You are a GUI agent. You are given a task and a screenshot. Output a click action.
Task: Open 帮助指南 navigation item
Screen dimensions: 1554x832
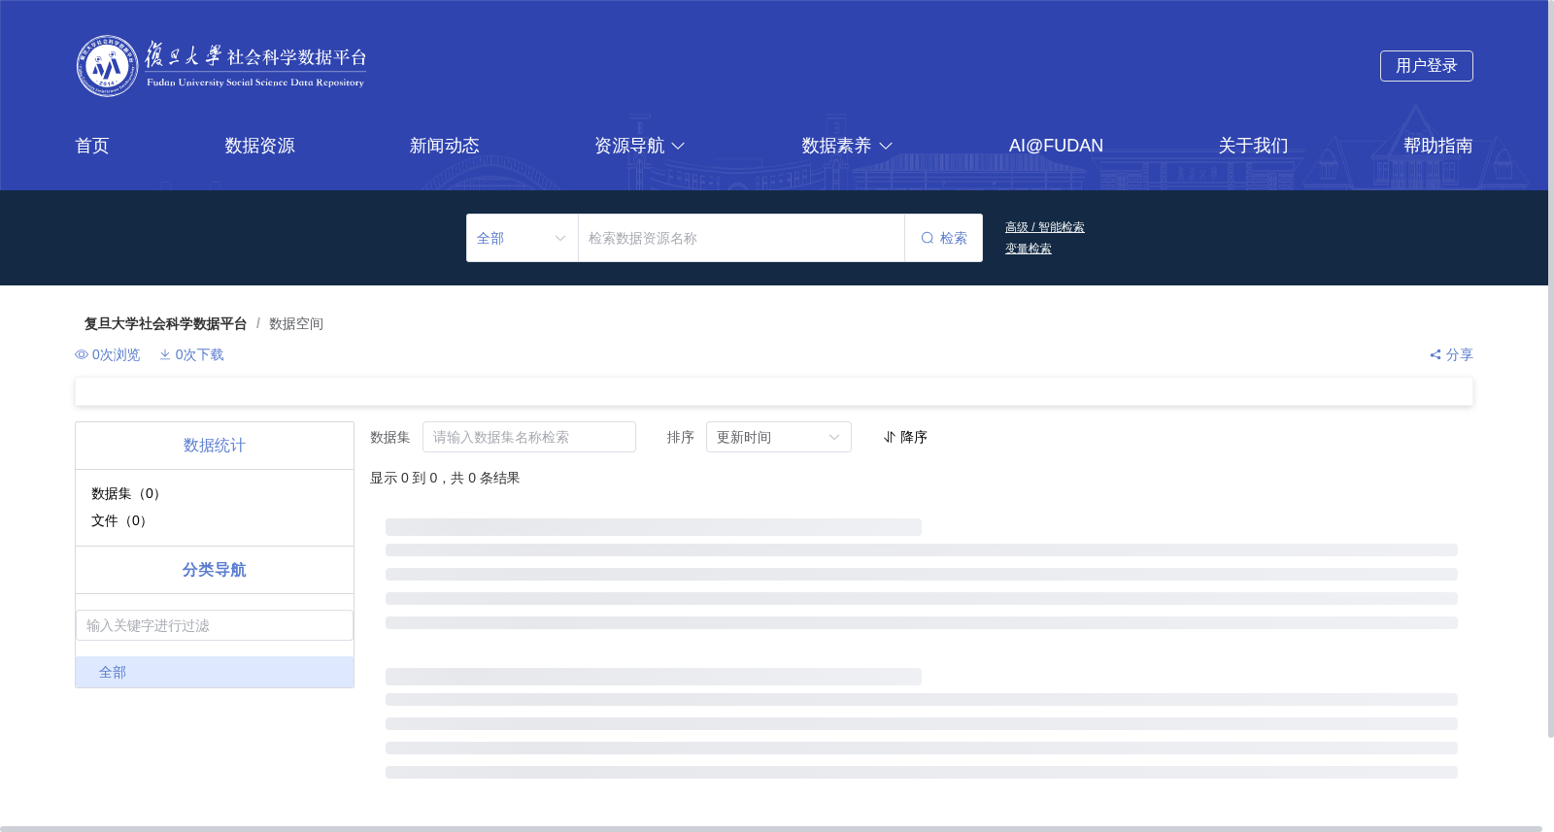pyautogui.click(x=1438, y=146)
